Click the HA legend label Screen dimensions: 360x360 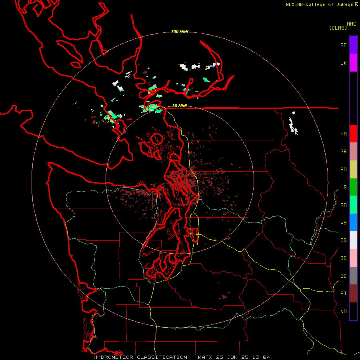coord(343,134)
